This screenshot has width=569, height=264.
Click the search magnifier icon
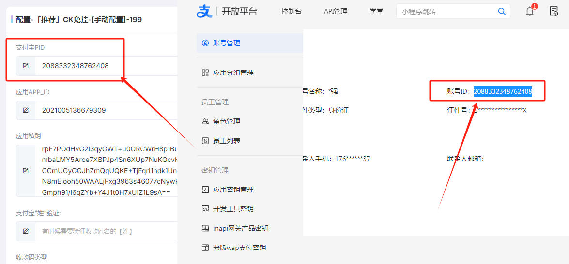coord(502,12)
